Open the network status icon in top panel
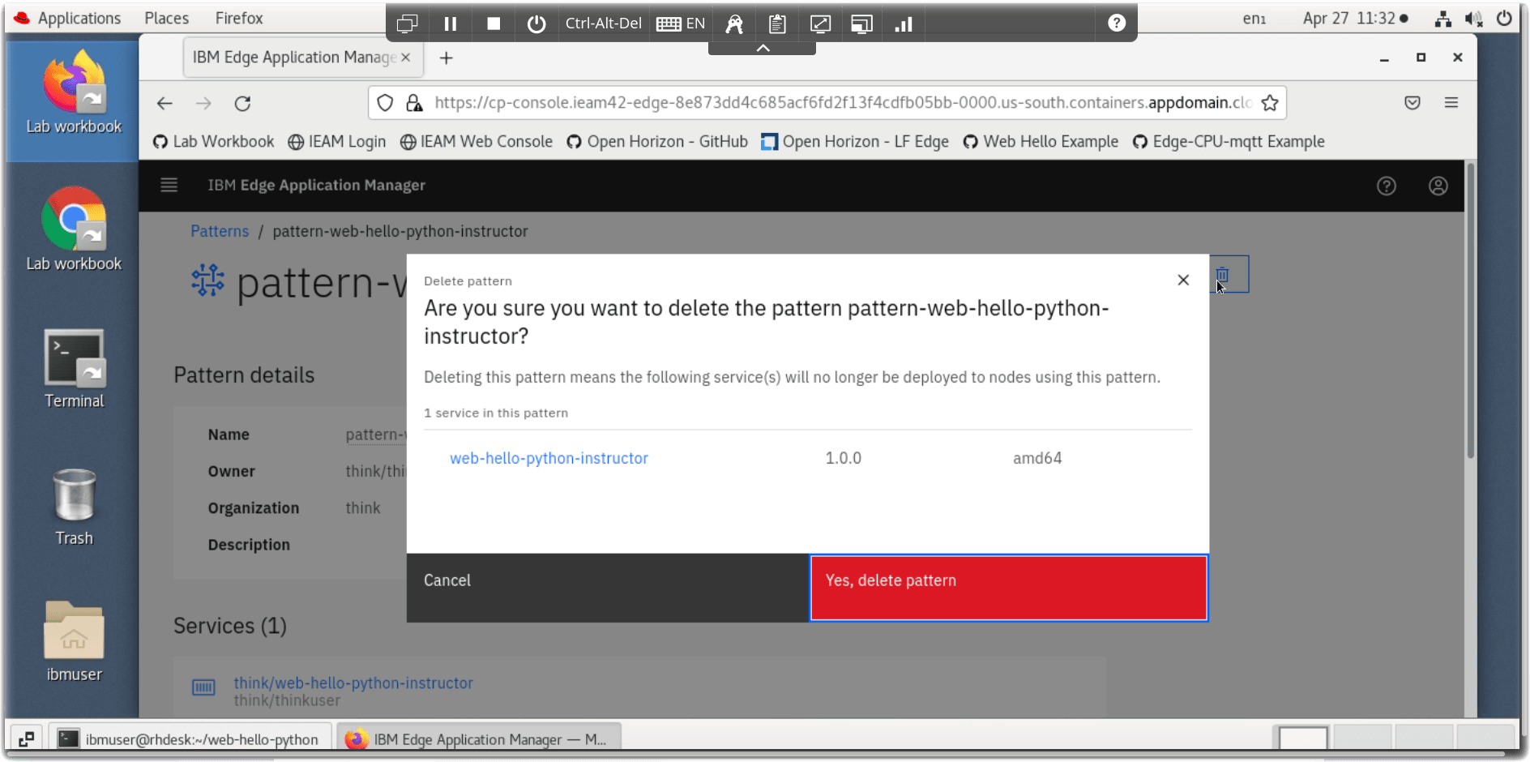1530x762 pixels. [x=1443, y=19]
